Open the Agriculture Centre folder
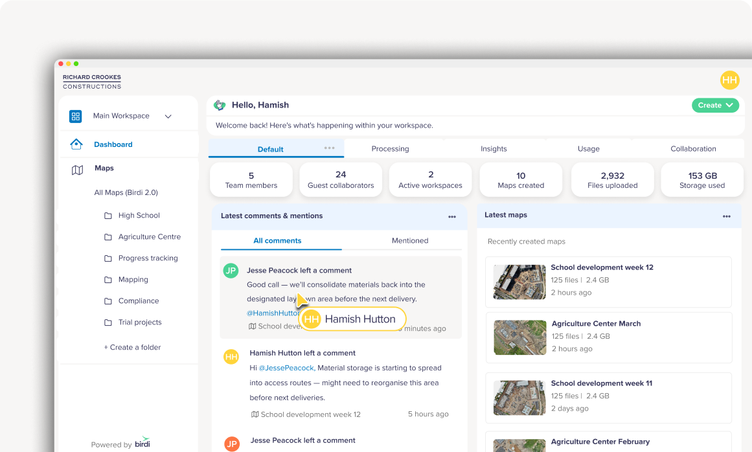Viewport: 752px width, 452px height. point(150,237)
